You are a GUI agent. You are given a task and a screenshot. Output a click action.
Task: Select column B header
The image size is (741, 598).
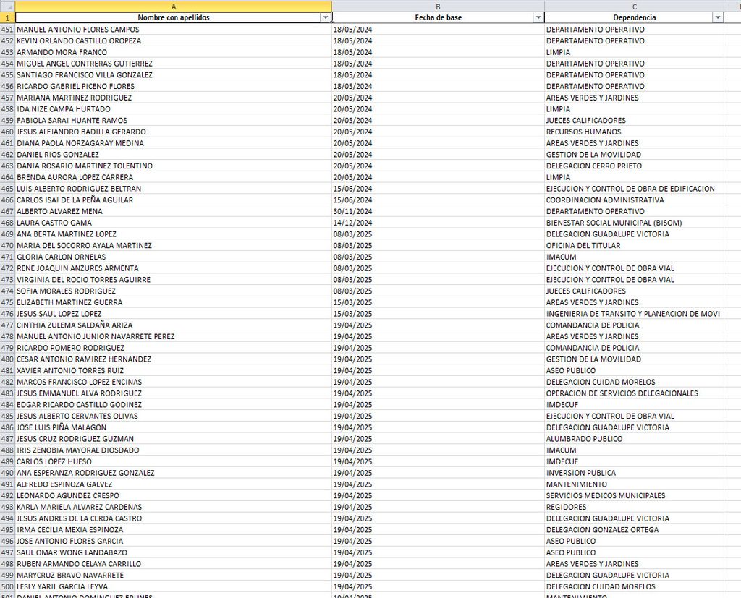[x=438, y=7]
